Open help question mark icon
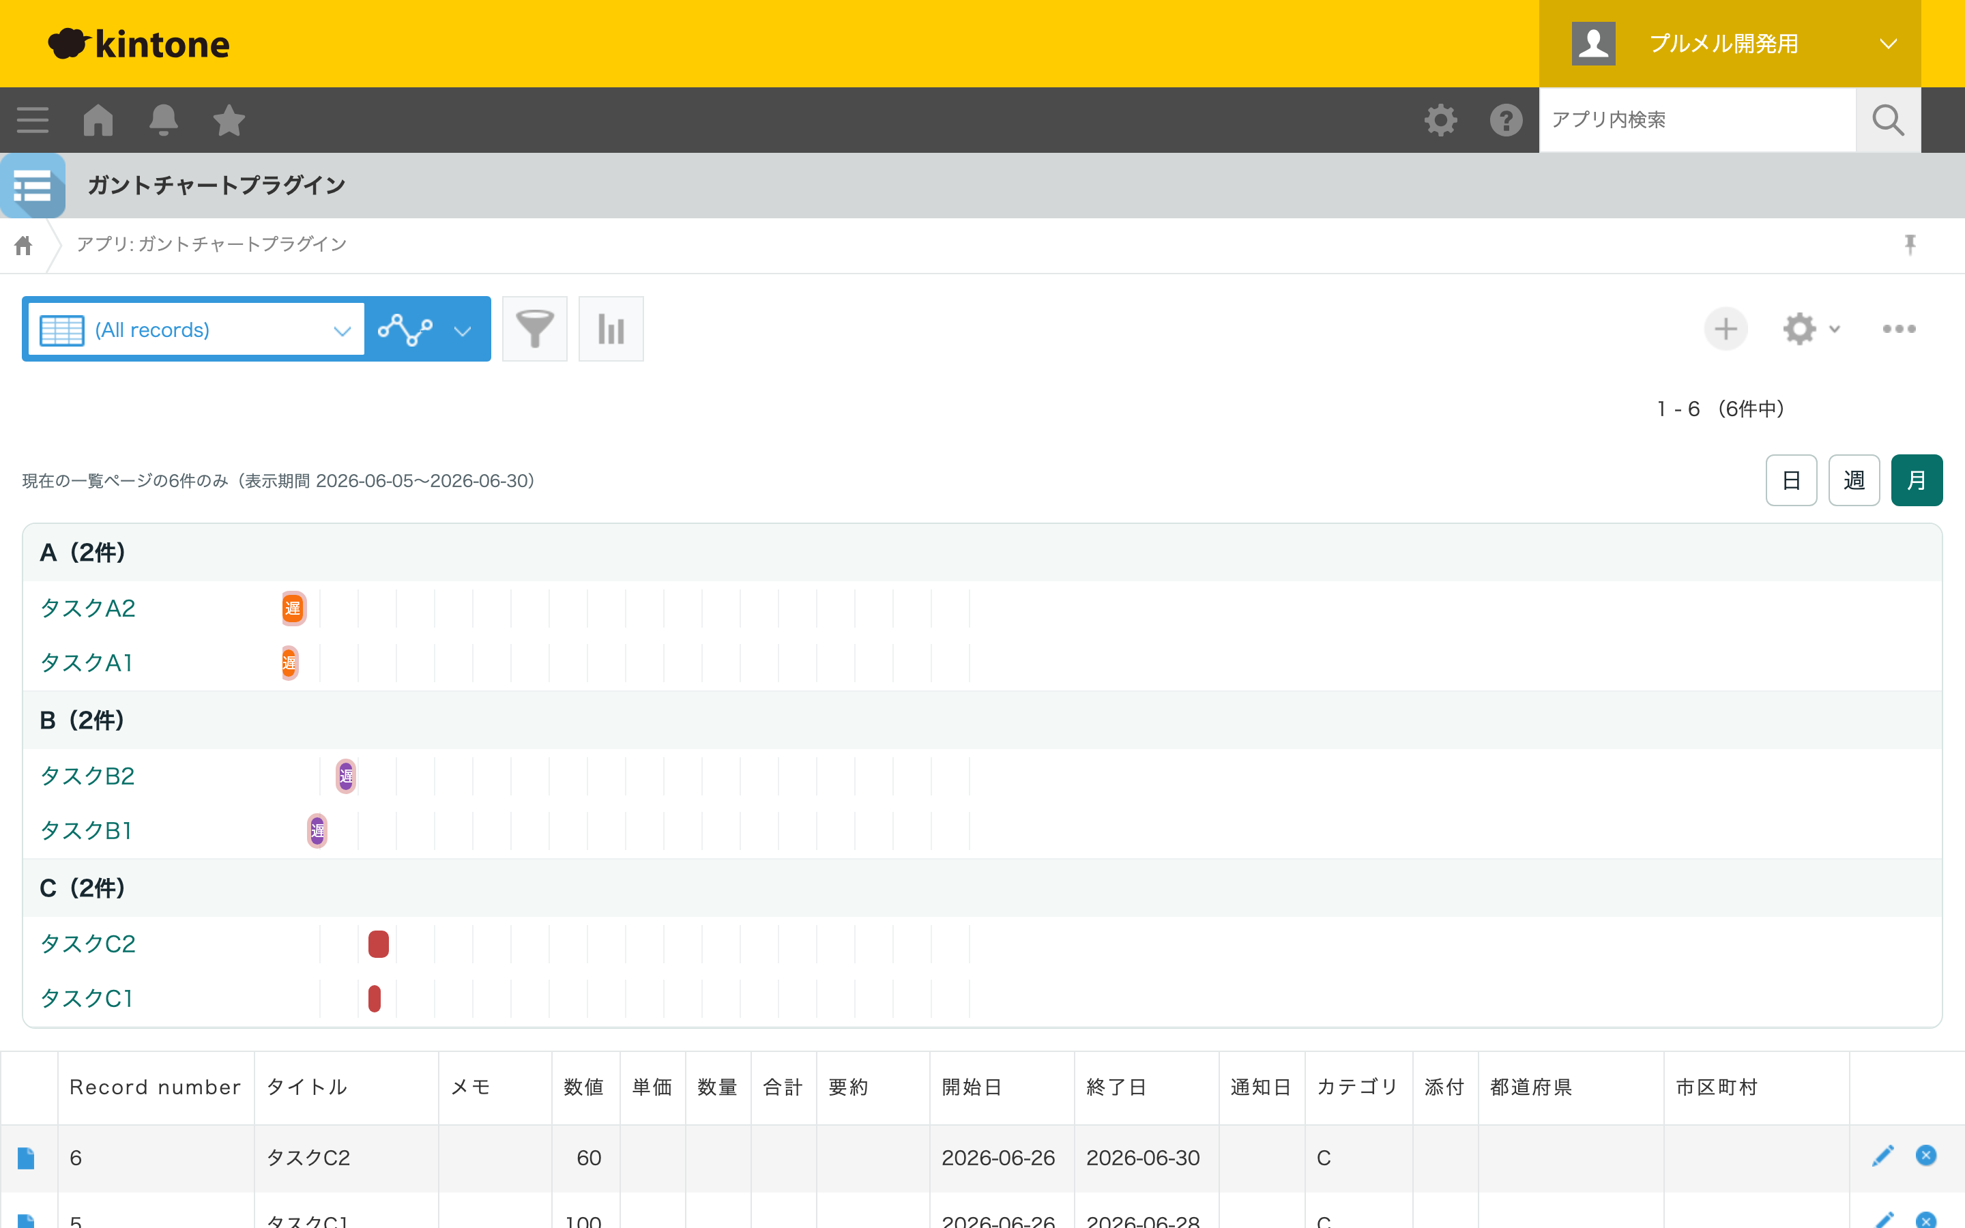The width and height of the screenshot is (1965, 1228). 1505,120
